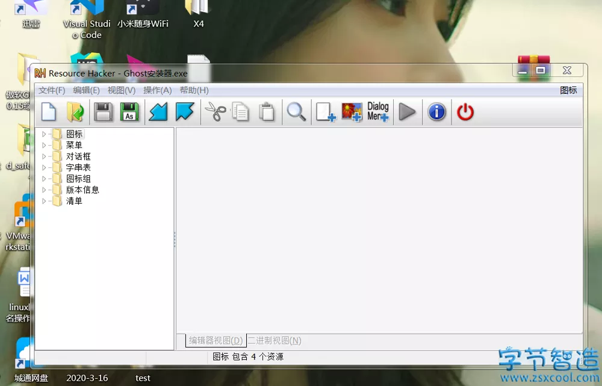The image size is (602, 386).
Task: Click the New blank file icon
Action: [x=48, y=112]
